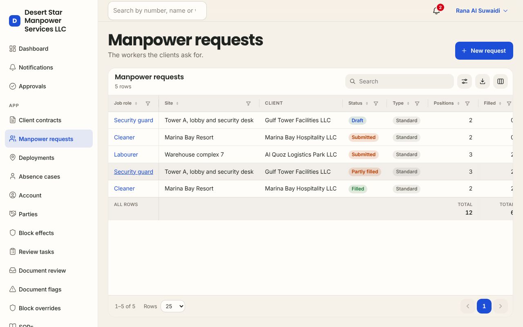Click the Positions column filter icon

click(467, 103)
